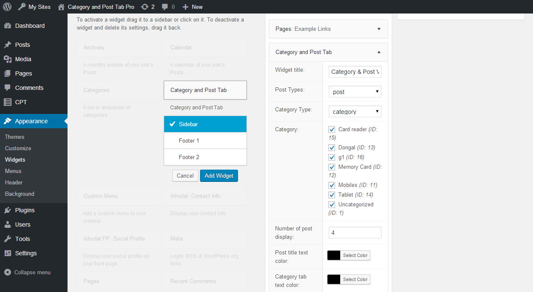Viewport: 533px width, 292px height.
Task: Click the WordPress logo icon
Action: pyautogui.click(x=7, y=7)
